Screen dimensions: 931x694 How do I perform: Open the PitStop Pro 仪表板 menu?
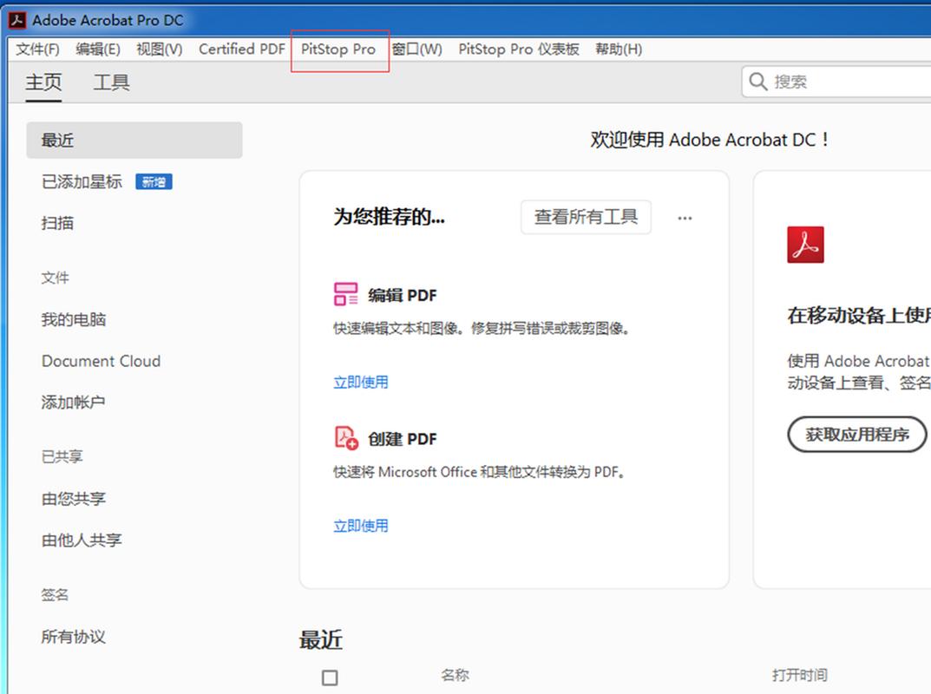click(x=518, y=49)
